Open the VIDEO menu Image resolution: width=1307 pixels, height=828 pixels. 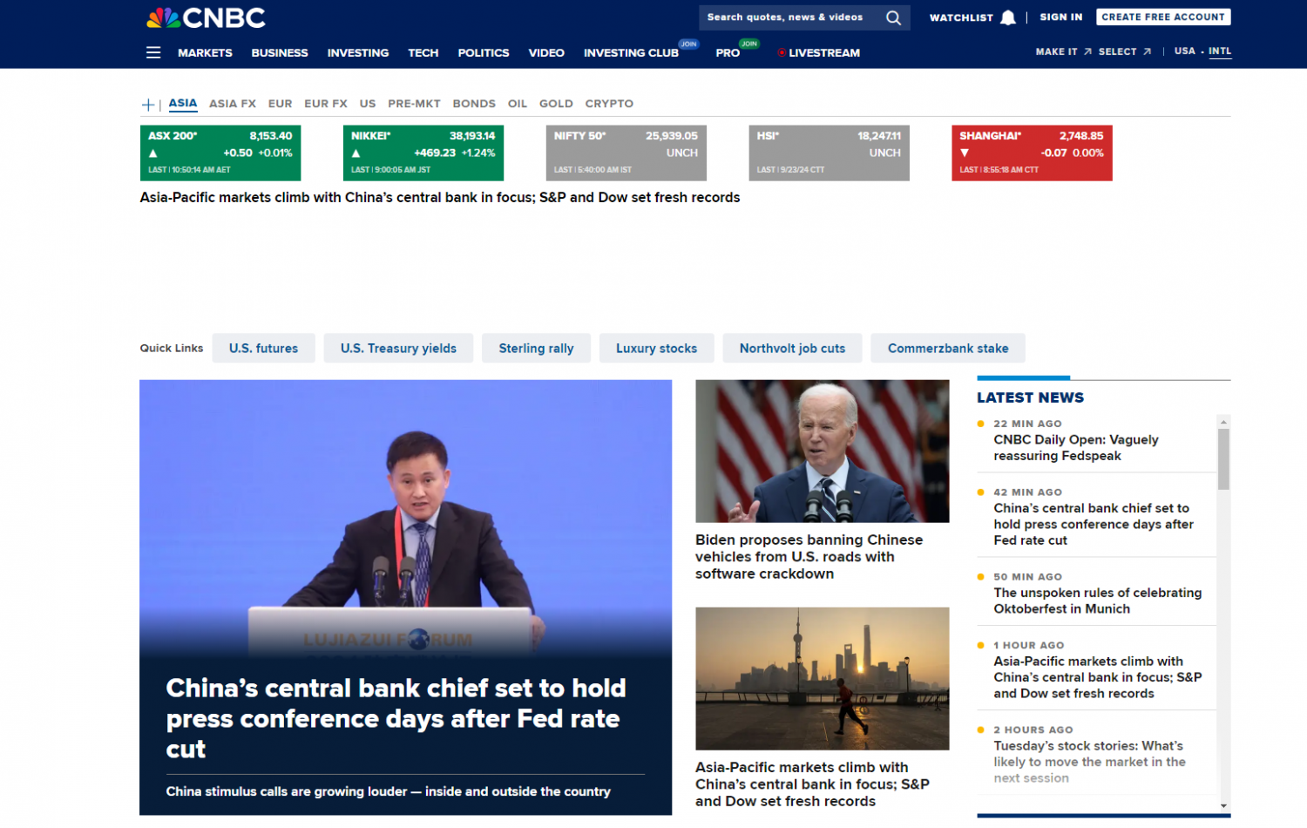(546, 53)
